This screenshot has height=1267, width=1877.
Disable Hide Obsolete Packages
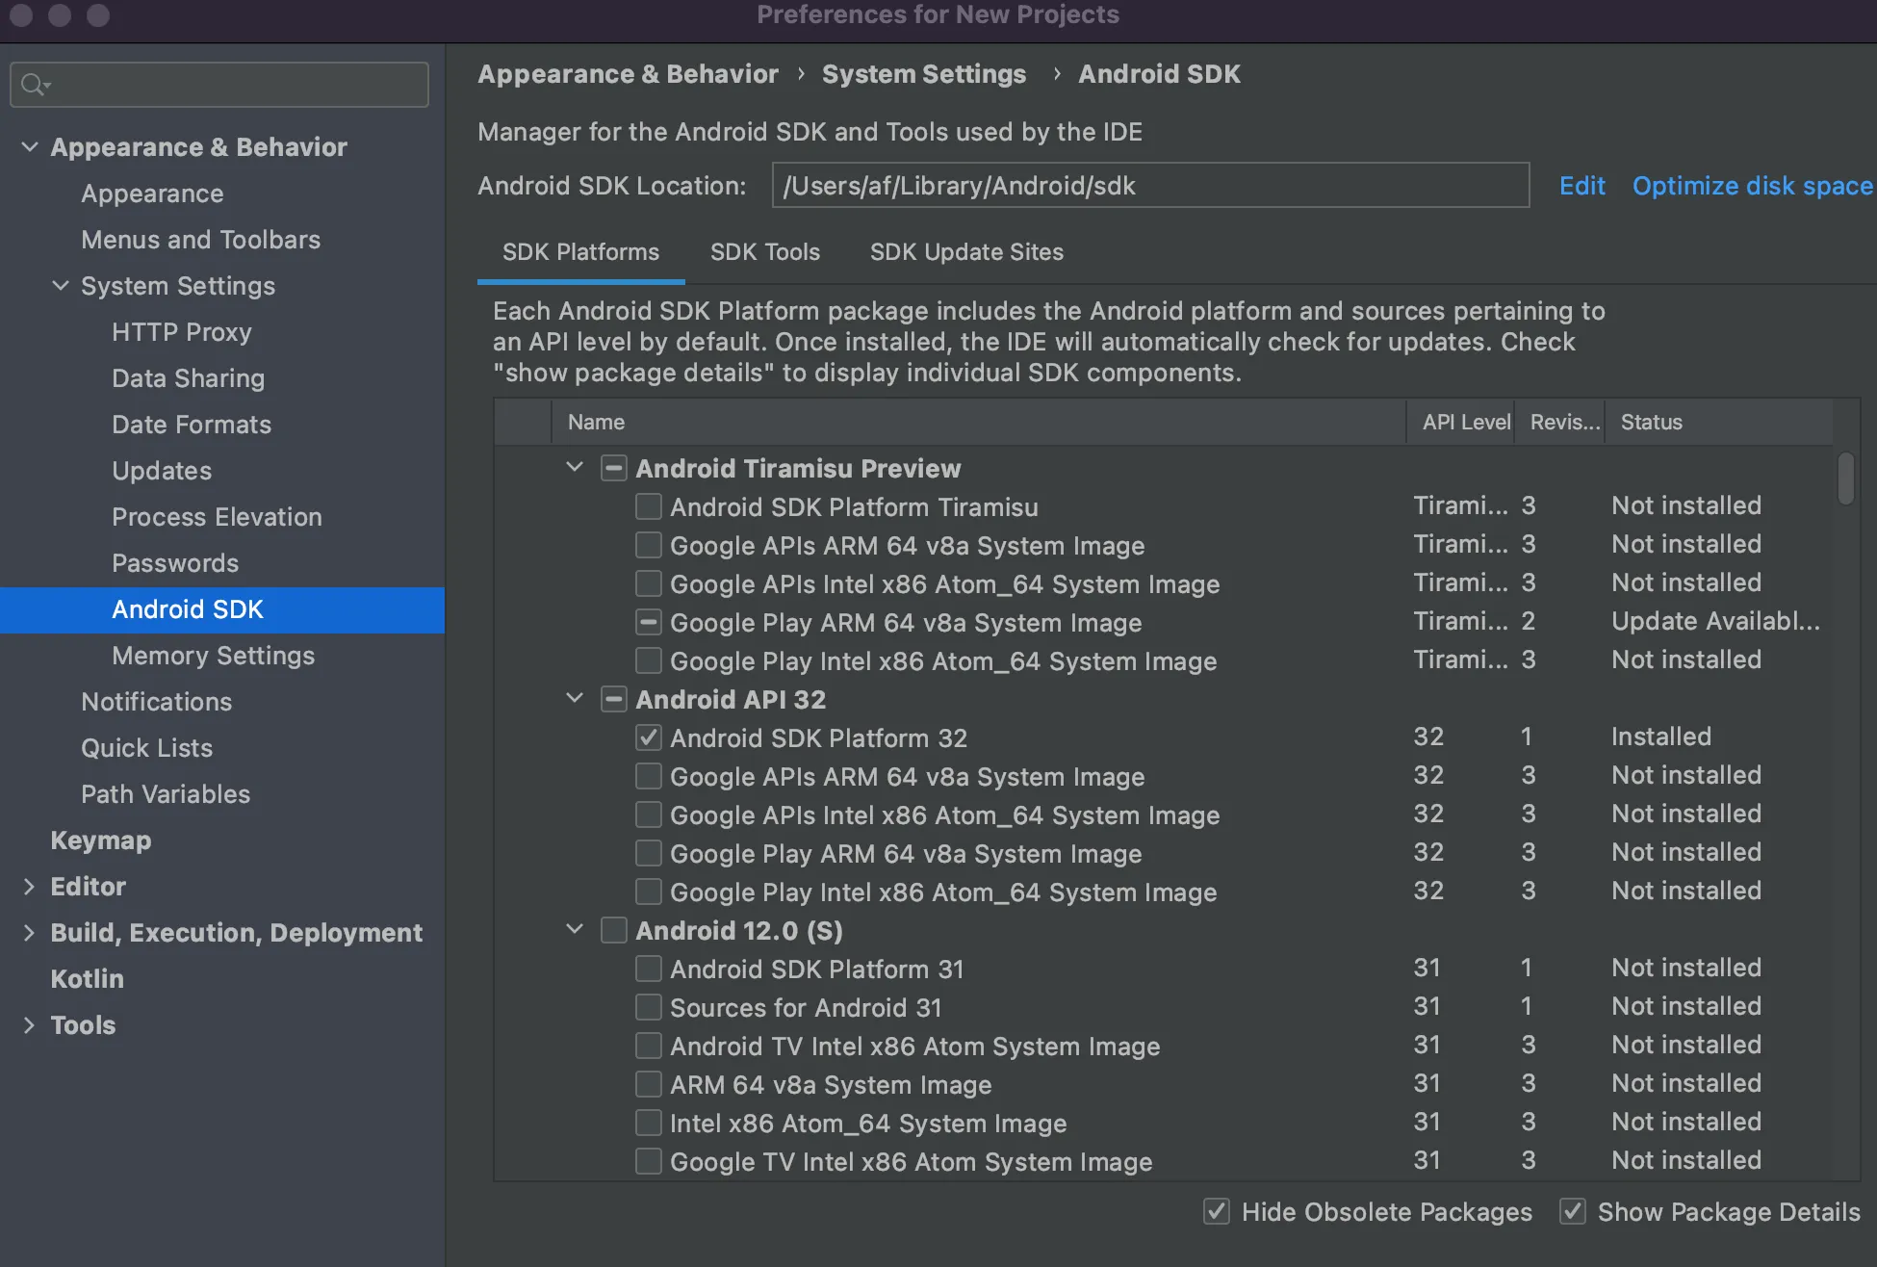[1216, 1211]
